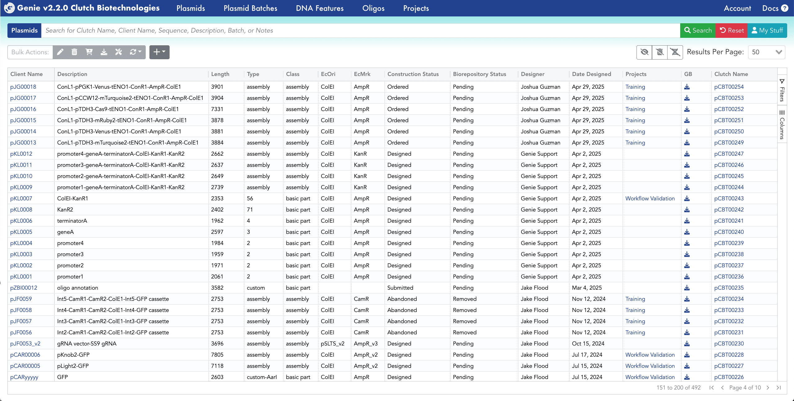Click the plasmid search input field
794x401 pixels.
tap(360, 30)
